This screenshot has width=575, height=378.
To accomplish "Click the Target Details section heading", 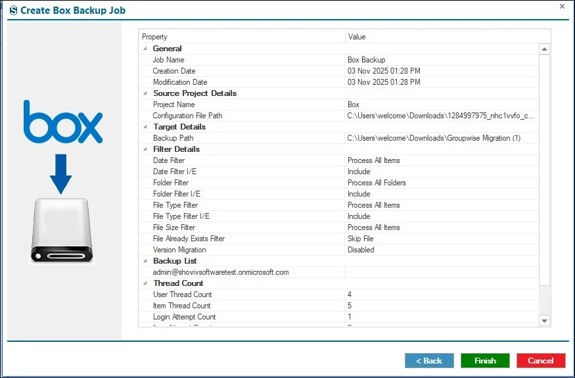I will [x=179, y=127].
